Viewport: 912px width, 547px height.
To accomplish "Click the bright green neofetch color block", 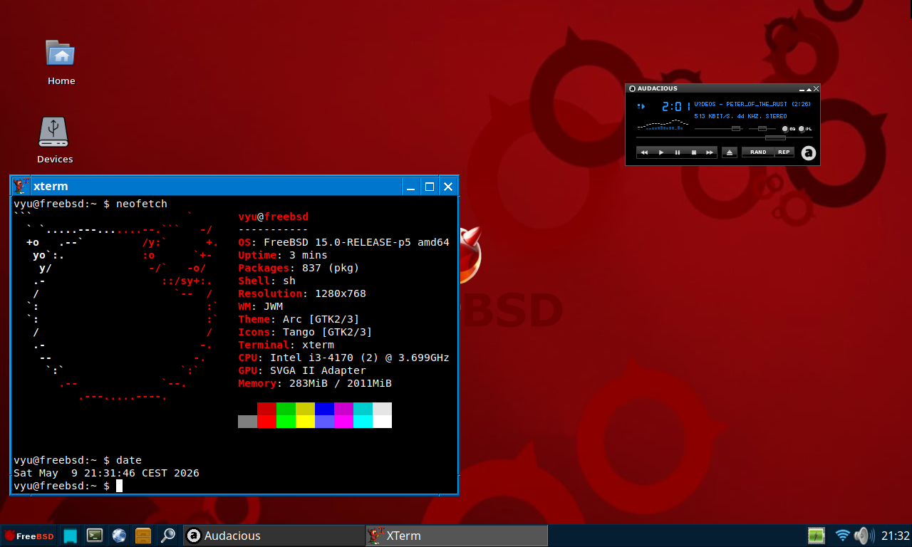I will coord(286,422).
